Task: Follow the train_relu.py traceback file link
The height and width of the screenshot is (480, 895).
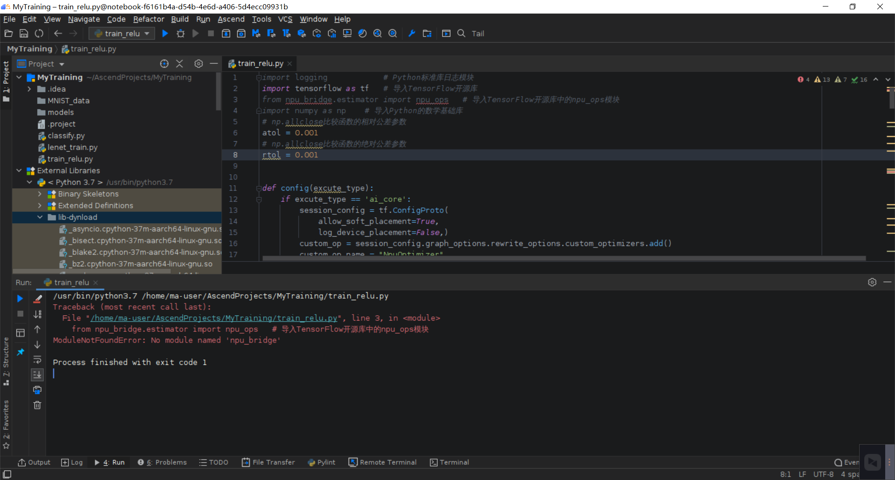Action: pyautogui.click(x=214, y=318)
